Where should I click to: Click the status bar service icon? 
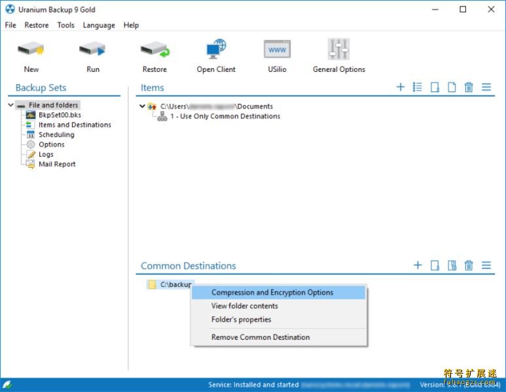(x=7, y=385)
